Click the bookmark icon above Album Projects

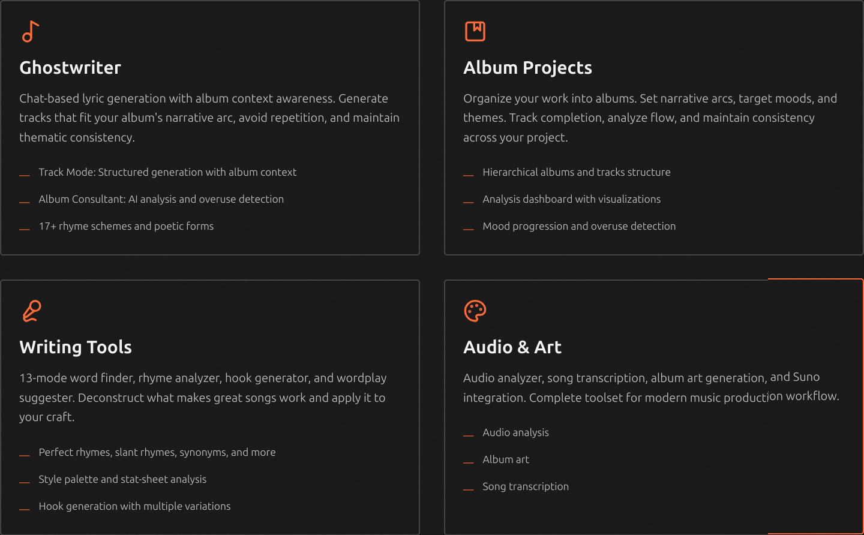coord(475,31)
